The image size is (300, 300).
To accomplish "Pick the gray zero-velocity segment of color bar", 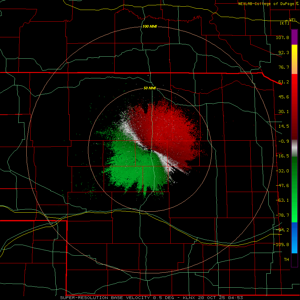I will coord(294,148).
